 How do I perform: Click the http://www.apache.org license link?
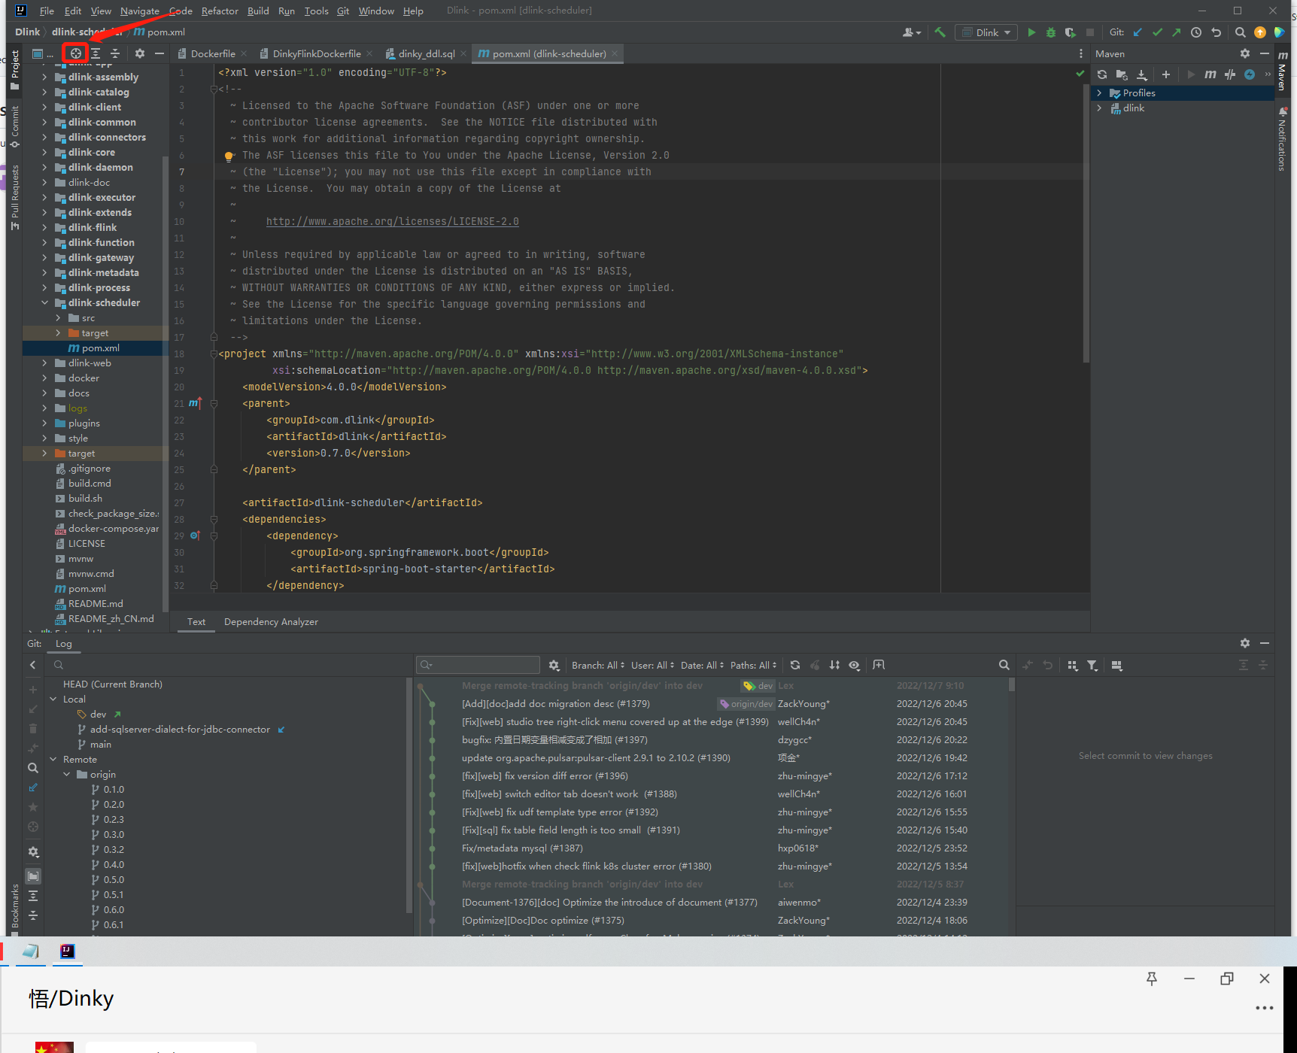(392, 220)
